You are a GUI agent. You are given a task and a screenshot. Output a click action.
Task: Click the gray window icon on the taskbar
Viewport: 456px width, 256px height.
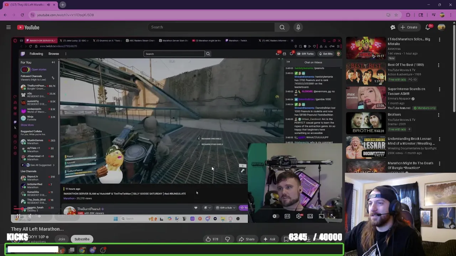pos(72,250)
